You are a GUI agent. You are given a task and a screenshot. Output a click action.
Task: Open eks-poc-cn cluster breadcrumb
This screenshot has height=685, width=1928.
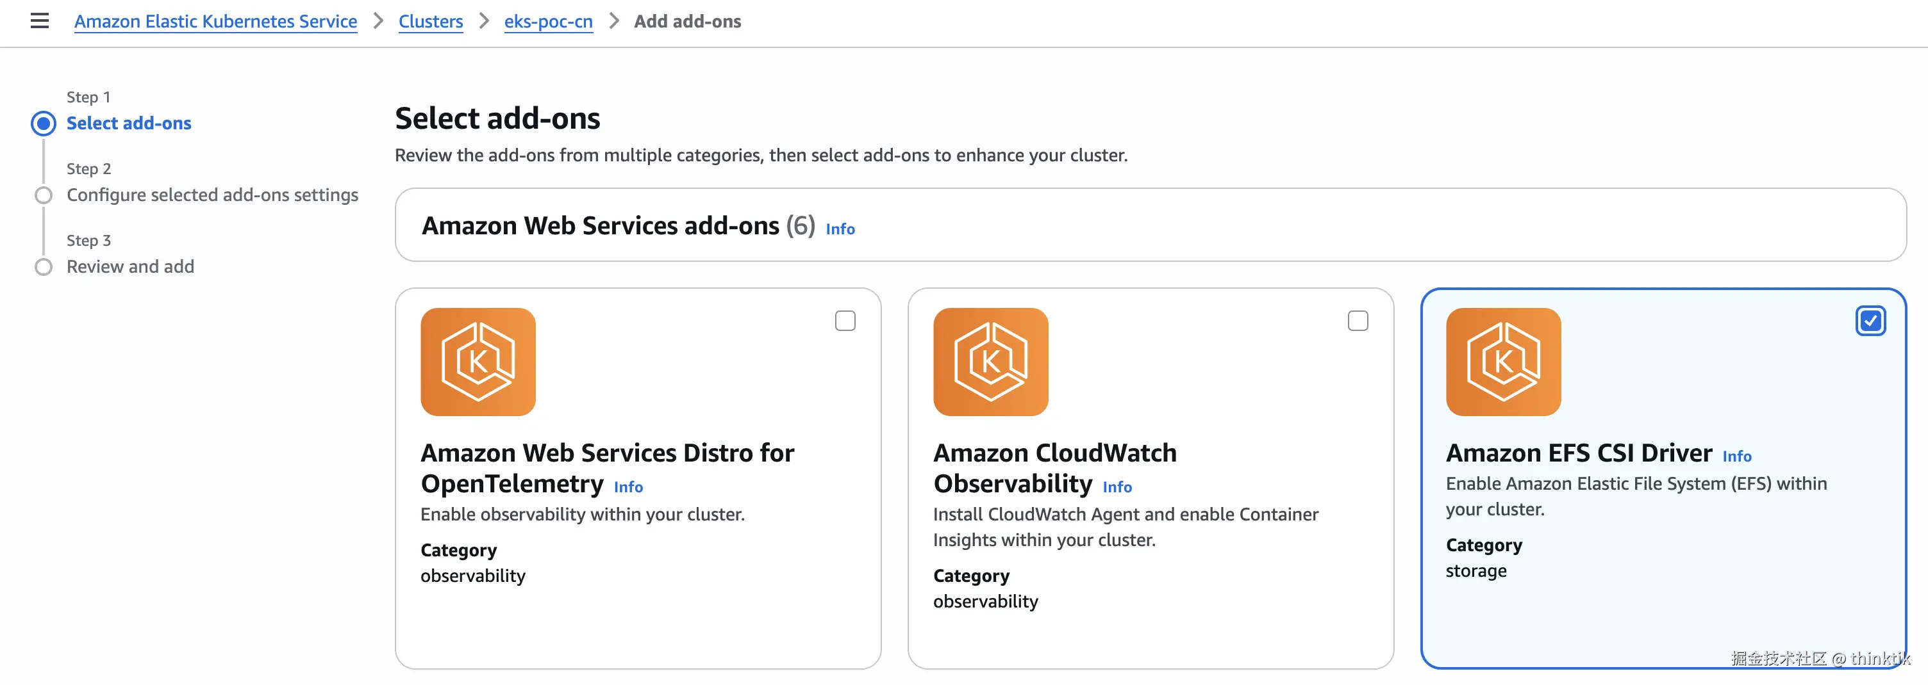click(548, 21)
